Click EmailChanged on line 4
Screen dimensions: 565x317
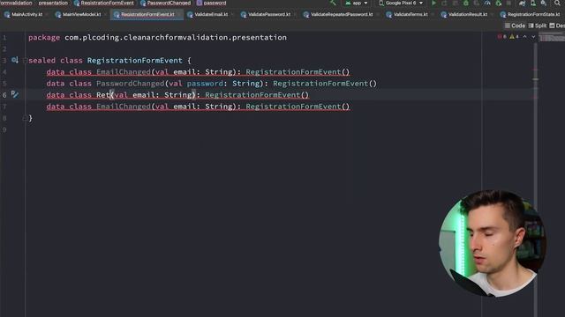pos(124,72)
